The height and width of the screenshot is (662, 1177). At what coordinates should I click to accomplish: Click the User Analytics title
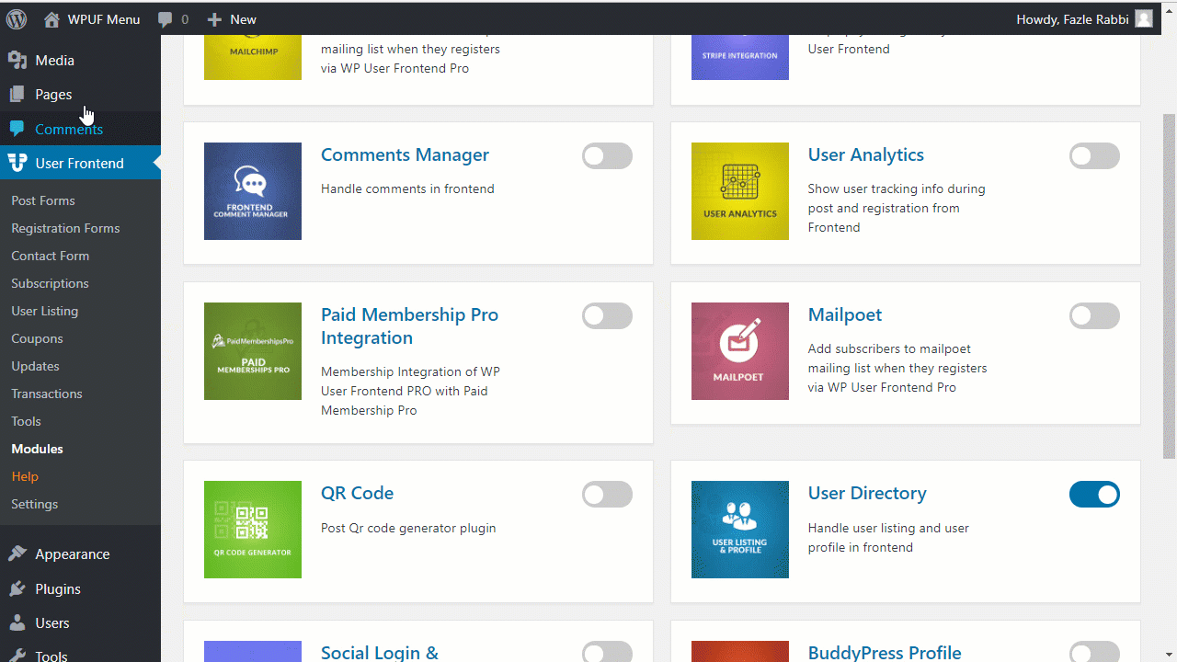pyautogui.click(x=866, y=155)
